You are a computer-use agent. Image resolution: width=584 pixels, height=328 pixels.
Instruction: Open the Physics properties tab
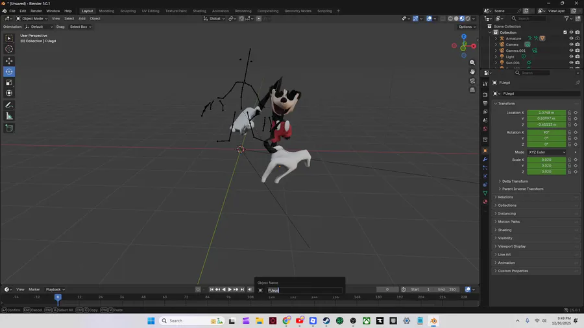(x=485, y=176)
